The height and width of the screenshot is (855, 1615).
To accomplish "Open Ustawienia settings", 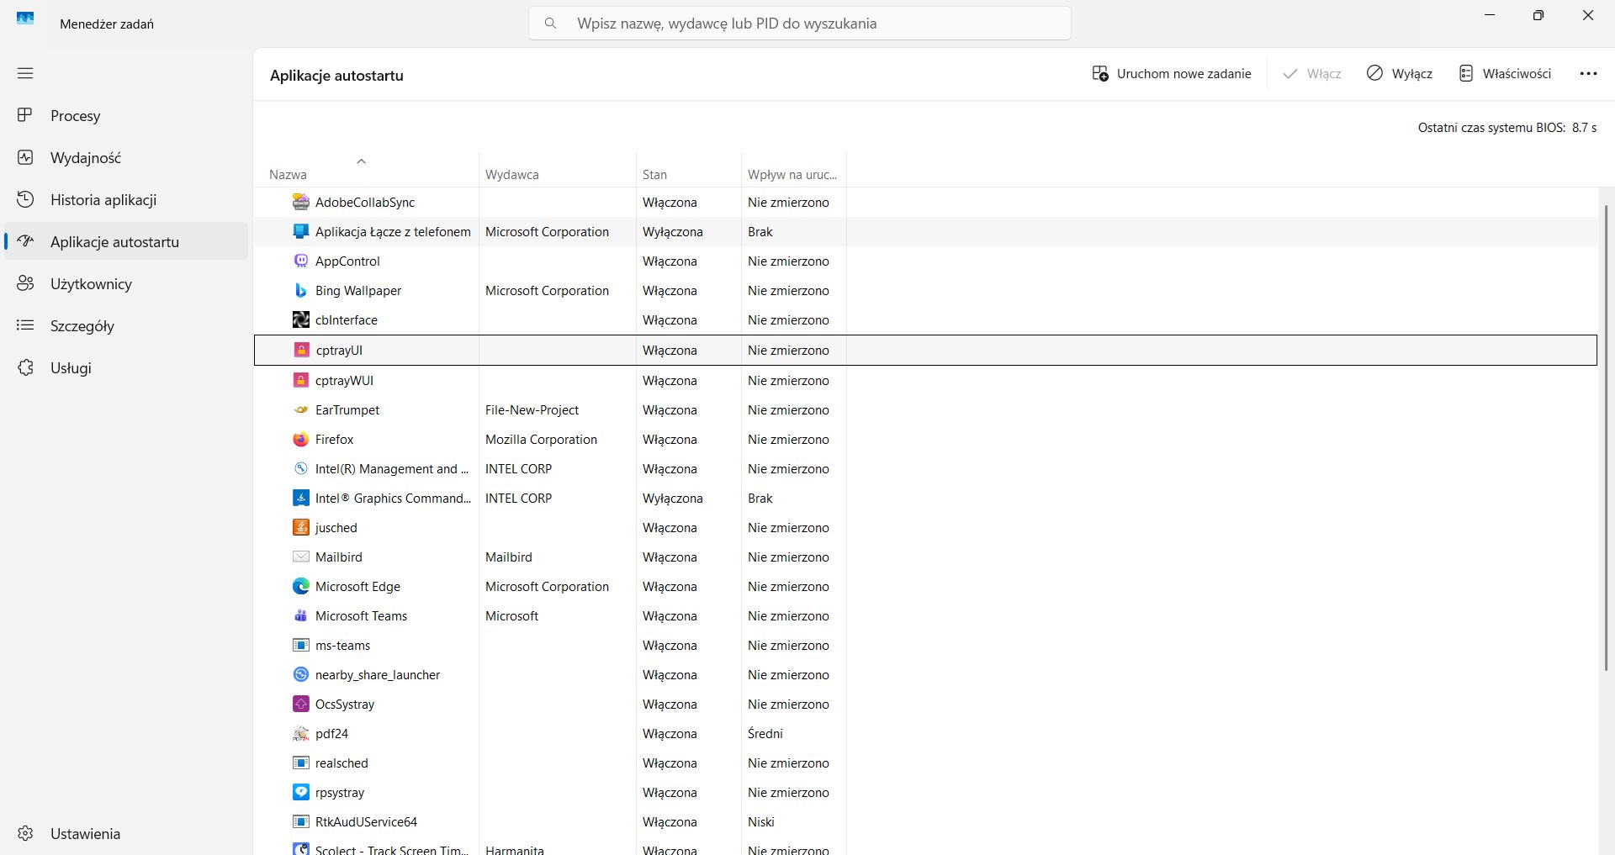I will tap(126, 834).
